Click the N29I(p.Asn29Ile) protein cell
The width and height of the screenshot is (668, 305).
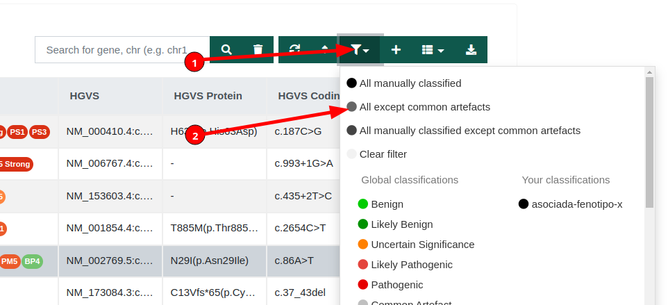[215, 261]
